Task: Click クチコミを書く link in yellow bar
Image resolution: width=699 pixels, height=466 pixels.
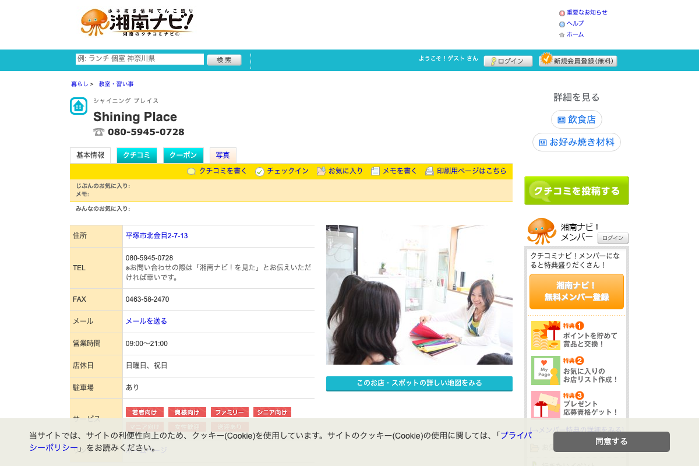Action: tap(223, 171)
